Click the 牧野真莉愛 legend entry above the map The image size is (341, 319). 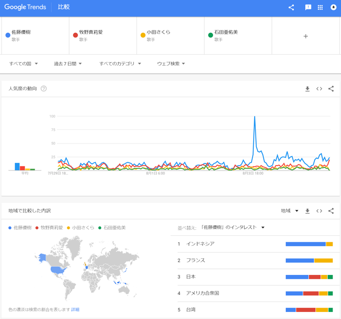(49, 228)
